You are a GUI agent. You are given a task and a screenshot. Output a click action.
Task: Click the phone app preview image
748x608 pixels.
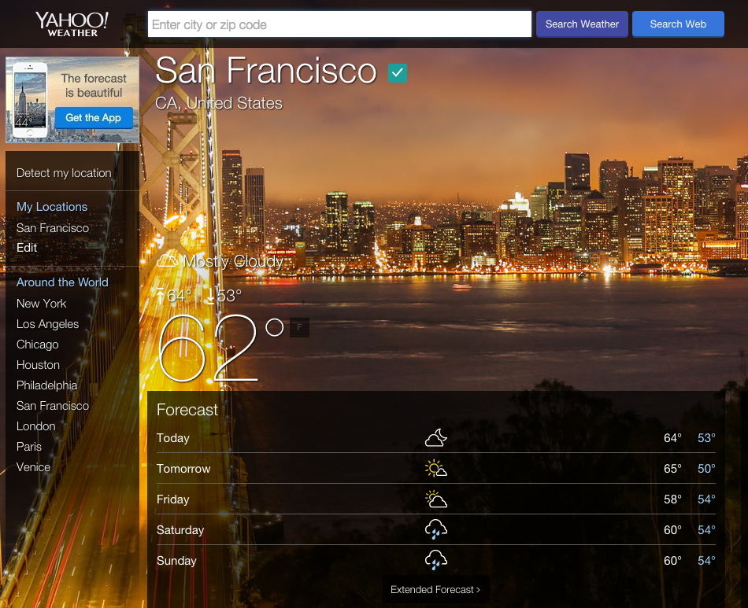pos(30,100)
